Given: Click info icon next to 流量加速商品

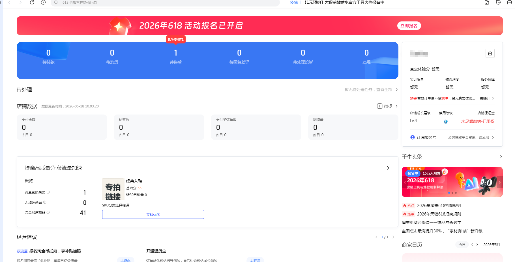Looking at the screenshot, I should click(x=48, y=212).
